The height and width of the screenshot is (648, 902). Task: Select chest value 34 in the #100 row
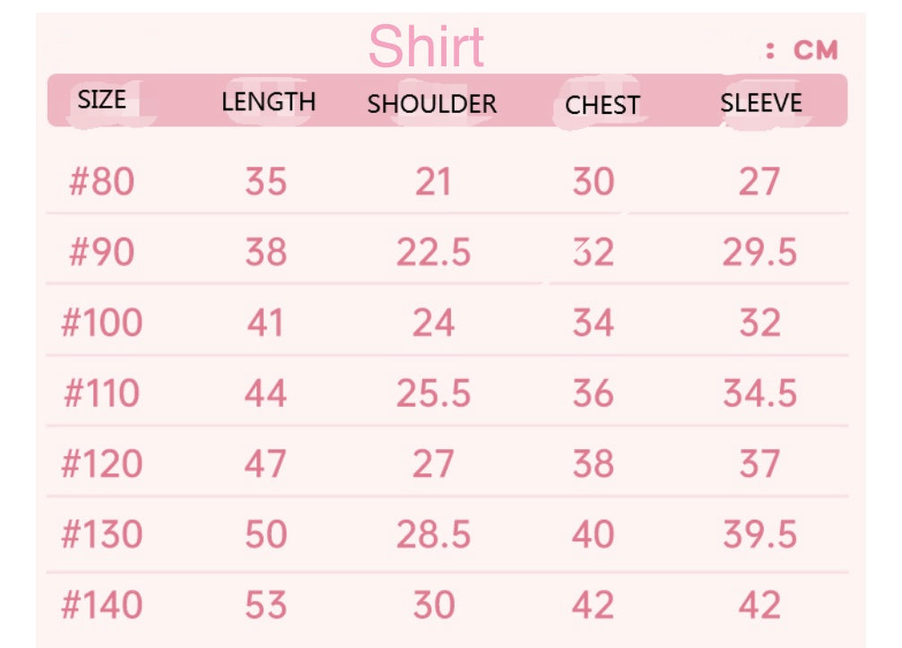click(x=593, y=323)
